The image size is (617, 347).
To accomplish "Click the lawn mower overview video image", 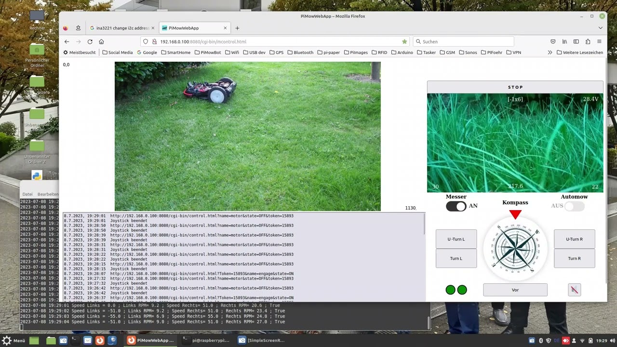I will (x=248, y=136).
